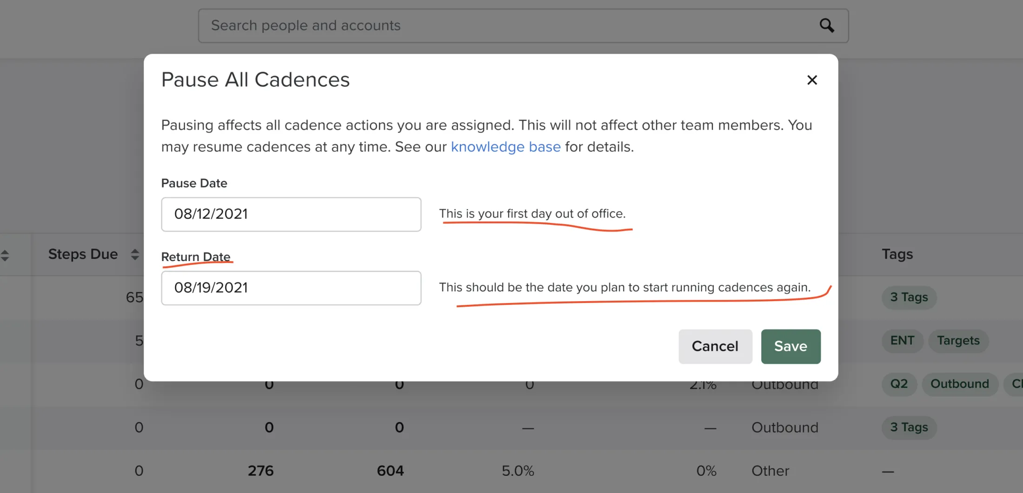Open the knowledge base link

click(x=505, y=147)
